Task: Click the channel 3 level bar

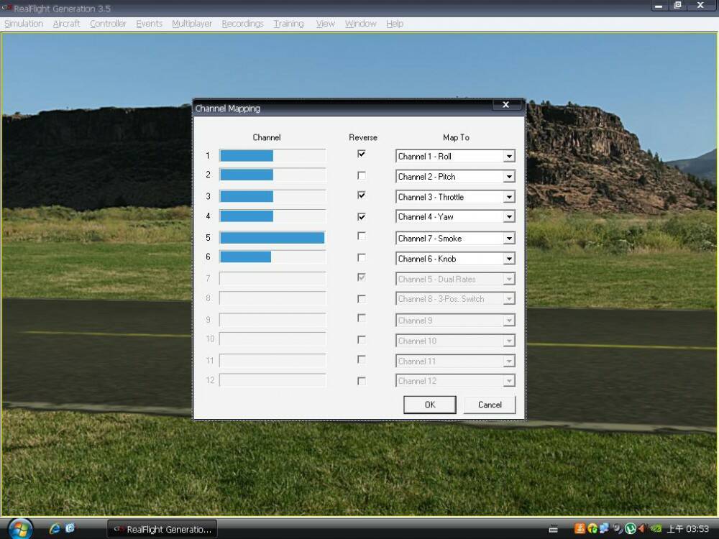Action: click(273, 196)
